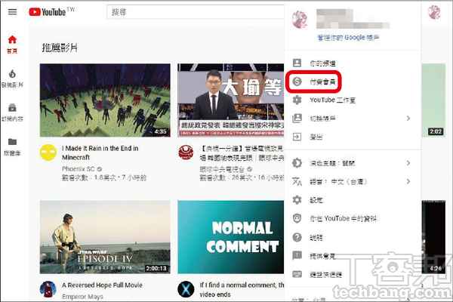
Task: Click the keyboard shortcuts icon
Action: (x=297, y=274)
